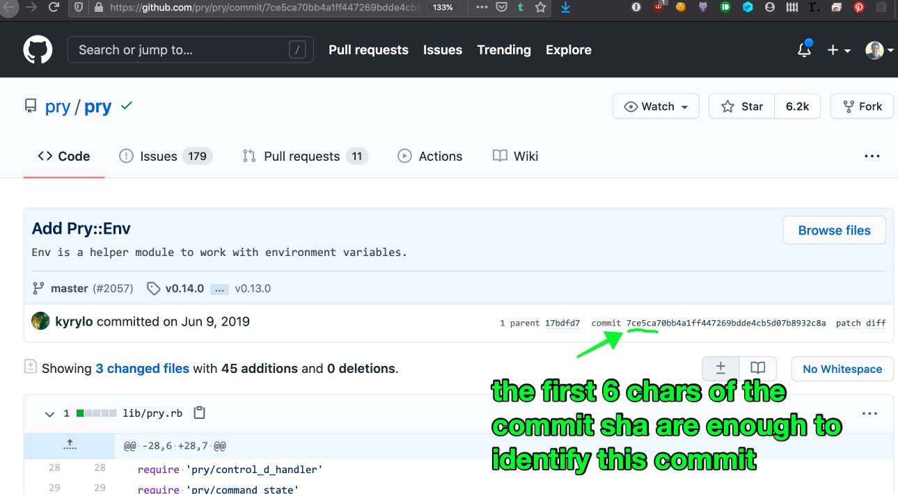
Task: Switch to the Wiki tab
Action: coord(515,157)
